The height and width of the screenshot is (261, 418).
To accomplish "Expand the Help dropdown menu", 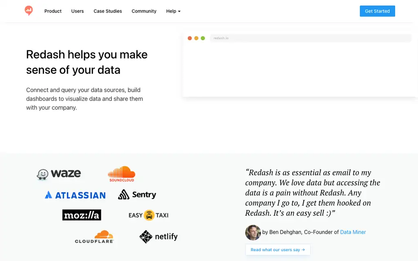I will 173,11.
